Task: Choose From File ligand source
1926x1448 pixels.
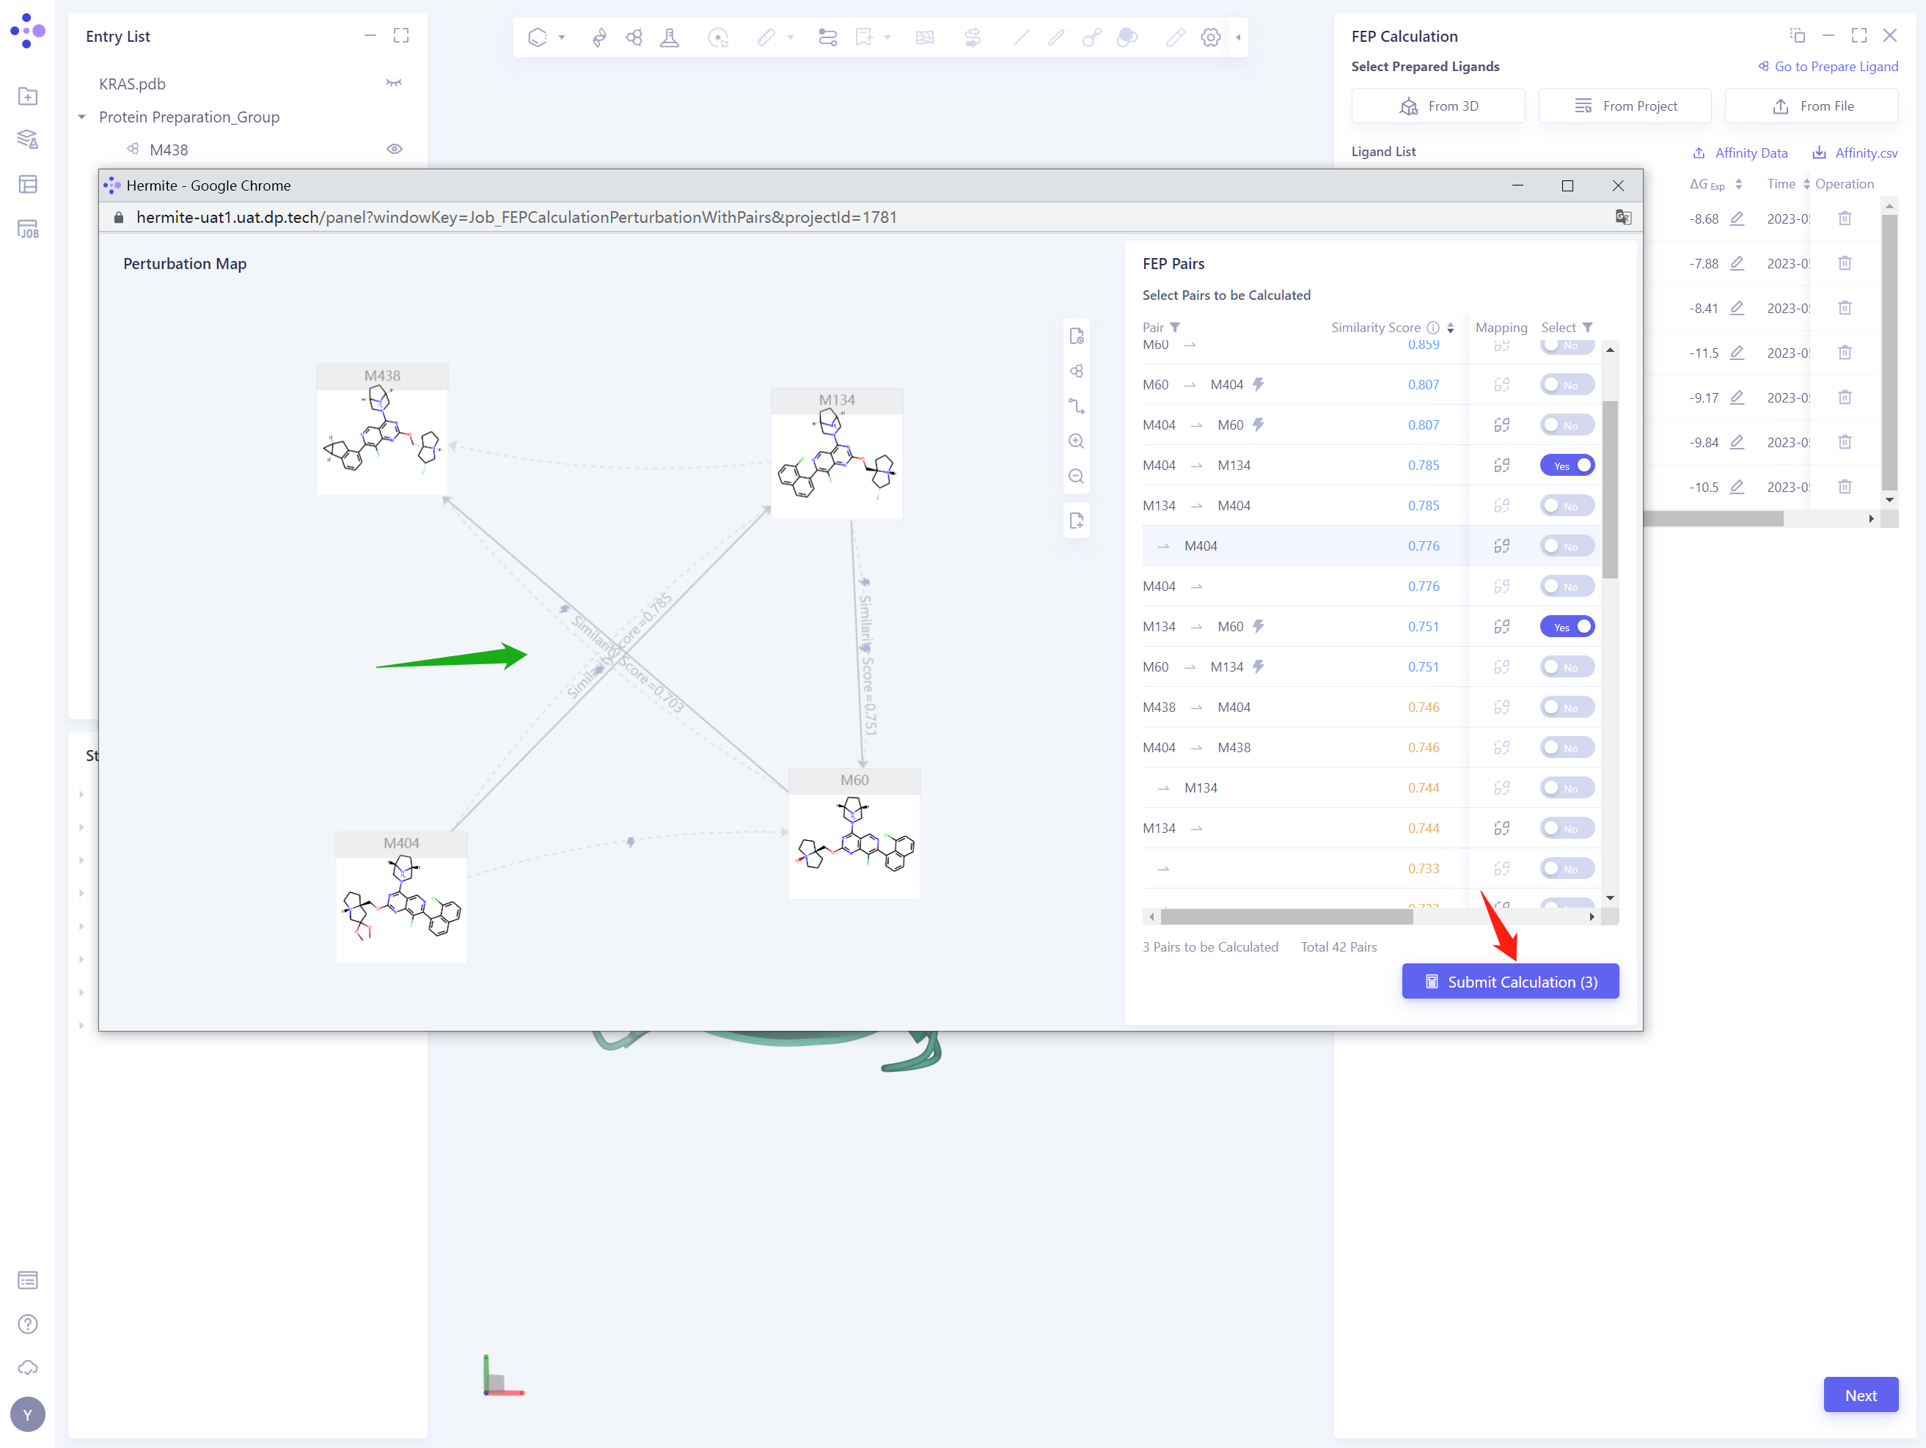Action: tap(1812, 106)
